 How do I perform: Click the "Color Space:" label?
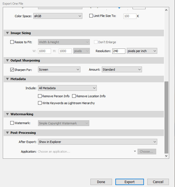23,16
